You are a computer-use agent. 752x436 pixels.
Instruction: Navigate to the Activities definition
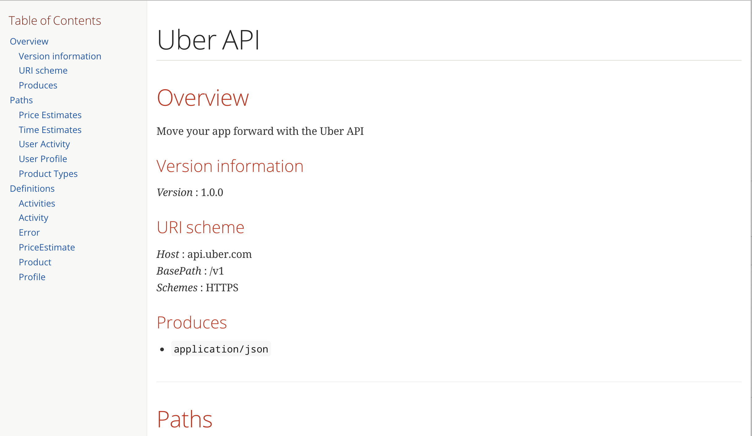(x=37, y=203)
